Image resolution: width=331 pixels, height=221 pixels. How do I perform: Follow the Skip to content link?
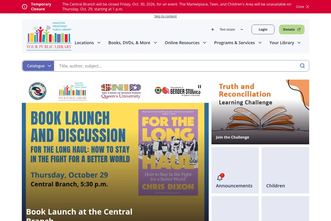[x=165, y=16]
